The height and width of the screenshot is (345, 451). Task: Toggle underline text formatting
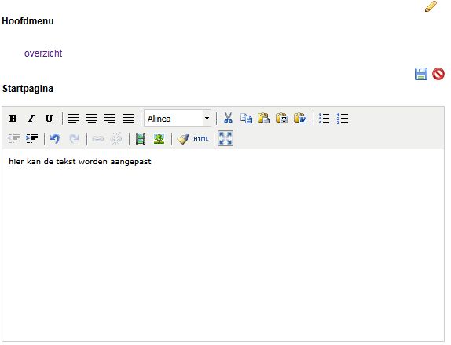pyautogui.click(x=49, y=118)
